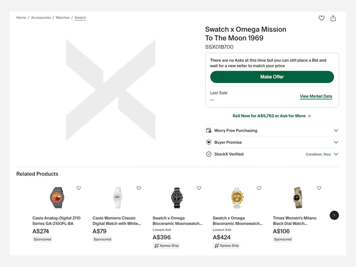
Task: Click the favorite heart icon at page top
Action: [x=322, y=18]
